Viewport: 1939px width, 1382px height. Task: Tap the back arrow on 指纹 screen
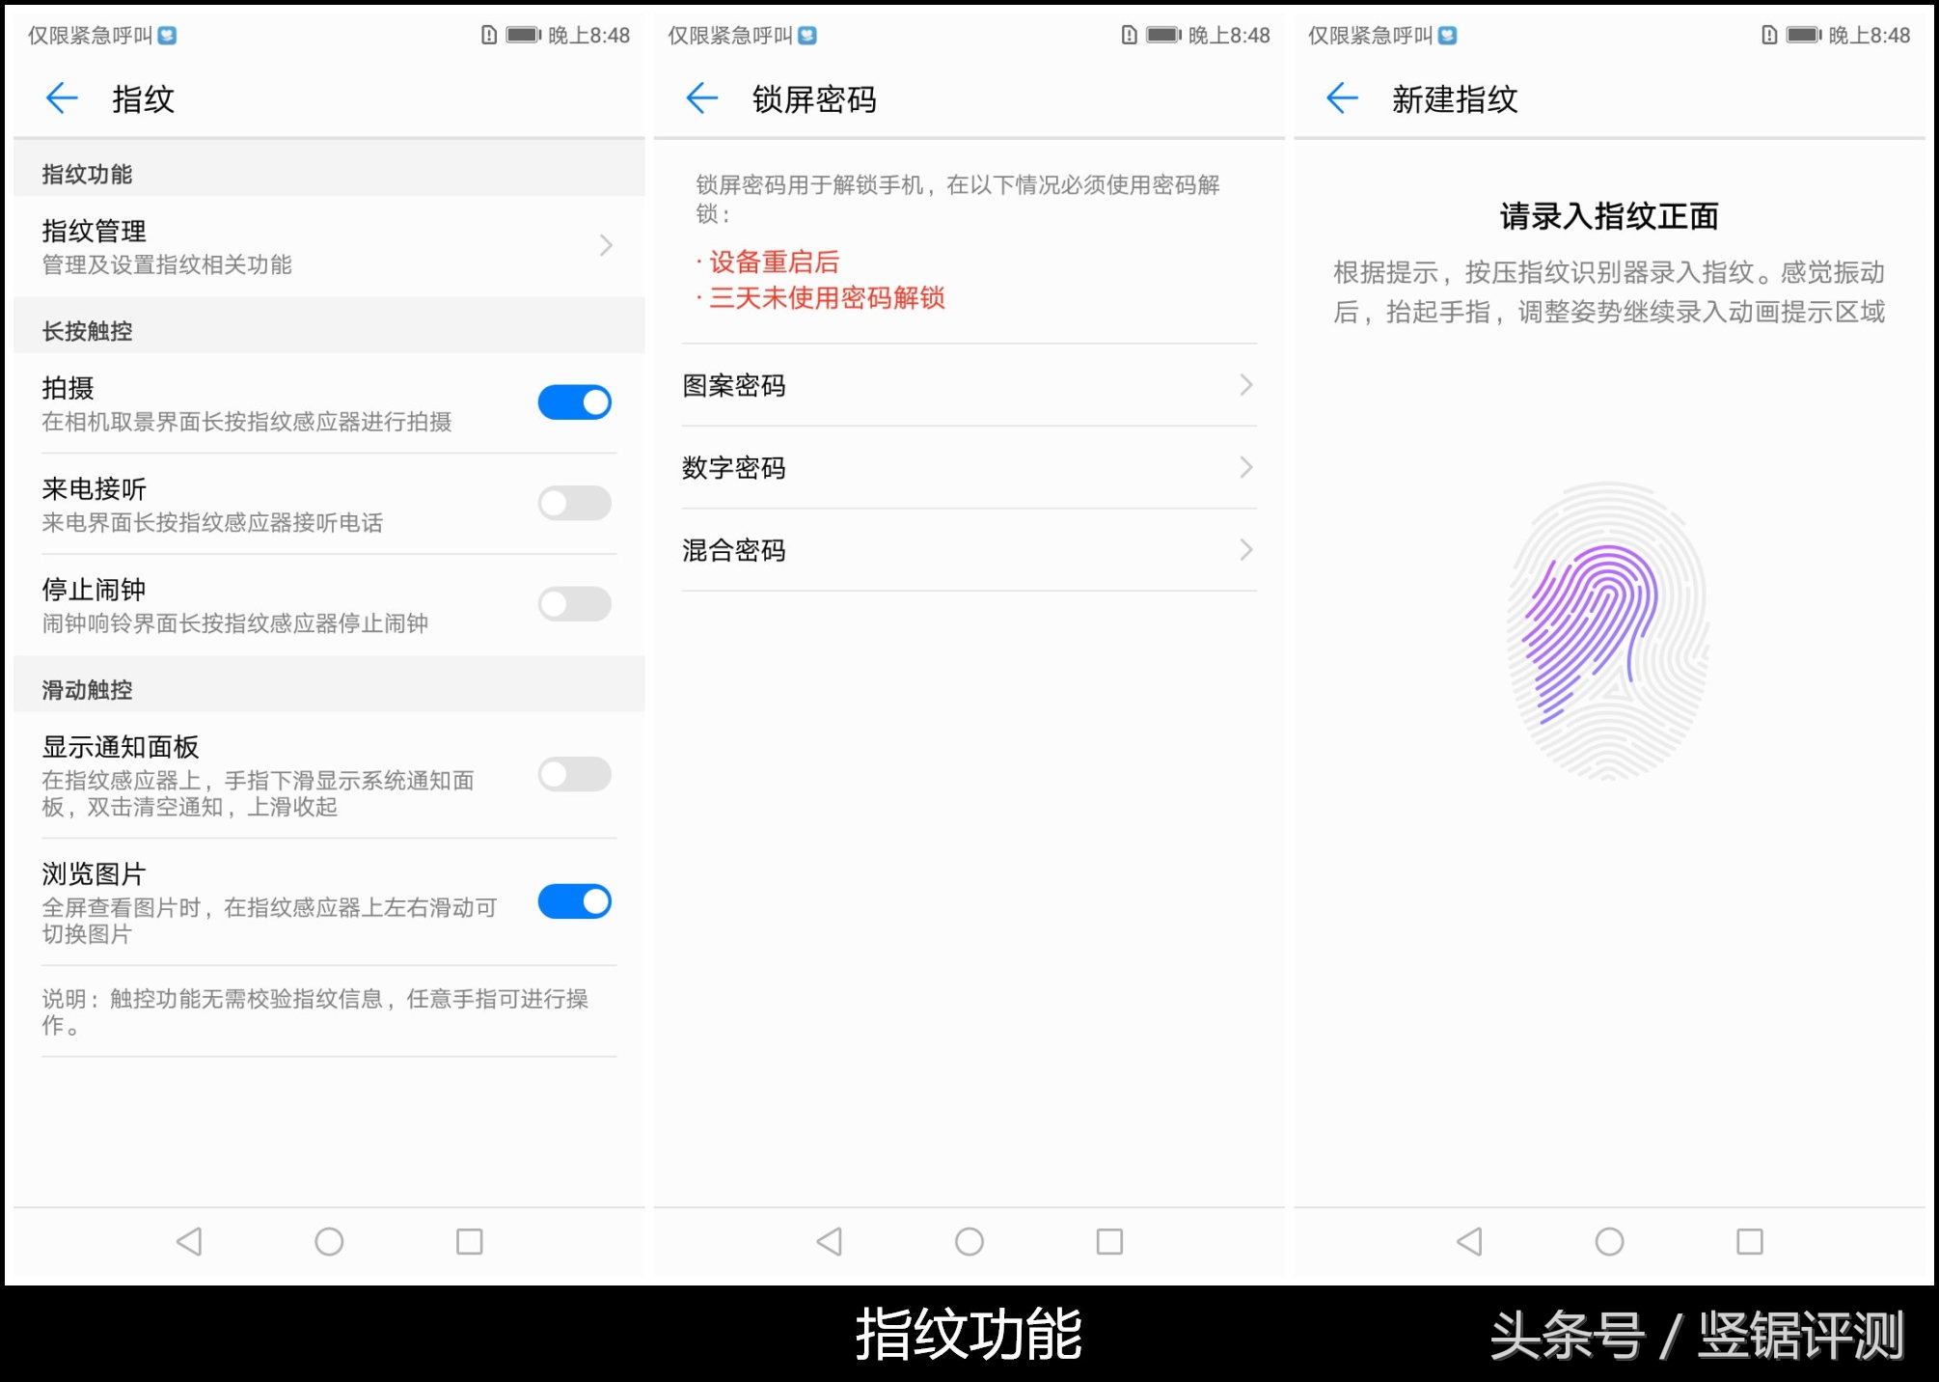coord(61,98)
